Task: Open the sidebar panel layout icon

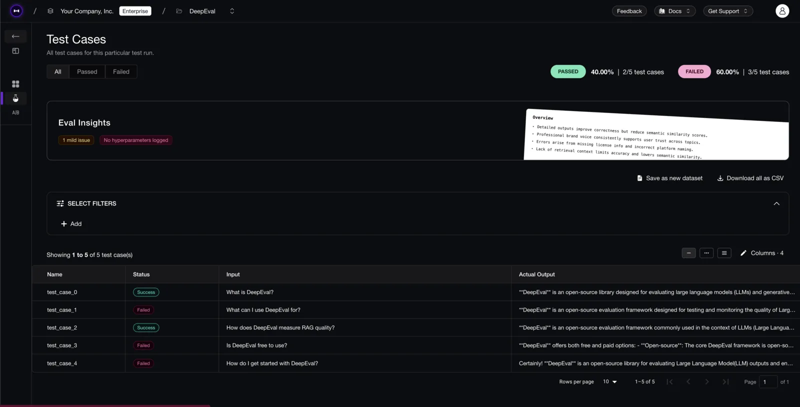Action: pos(15,51)
